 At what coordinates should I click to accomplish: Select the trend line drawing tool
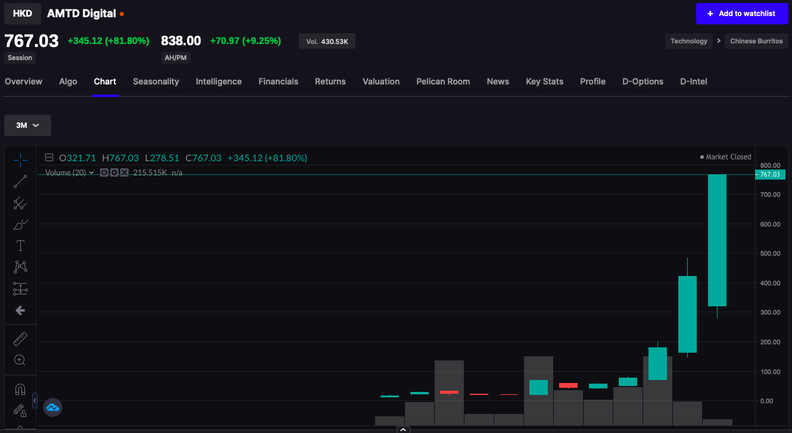click(20, 182)
